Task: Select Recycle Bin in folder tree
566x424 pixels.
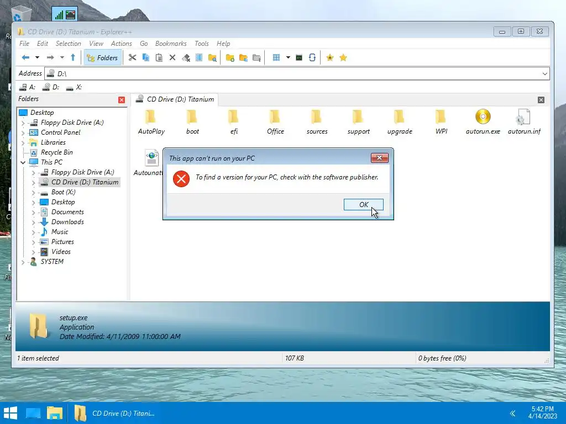Action: point(57,152)
